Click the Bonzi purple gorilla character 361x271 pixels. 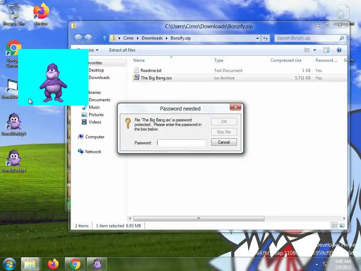click(53, 83)
